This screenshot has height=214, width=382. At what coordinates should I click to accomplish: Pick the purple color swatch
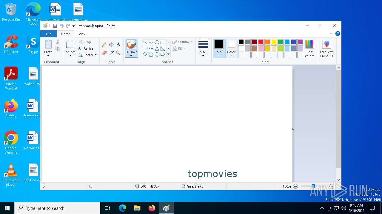click(x=300, y=42)
